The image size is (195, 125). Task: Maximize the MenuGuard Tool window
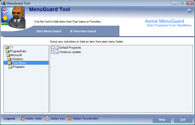point(182,3)
